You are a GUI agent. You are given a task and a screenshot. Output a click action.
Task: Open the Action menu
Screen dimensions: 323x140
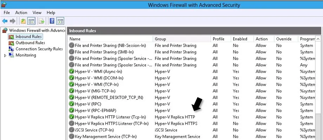(21, 13)
